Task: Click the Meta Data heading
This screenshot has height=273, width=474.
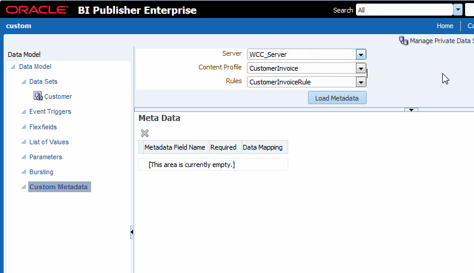Action: click(x=159, y=118)
